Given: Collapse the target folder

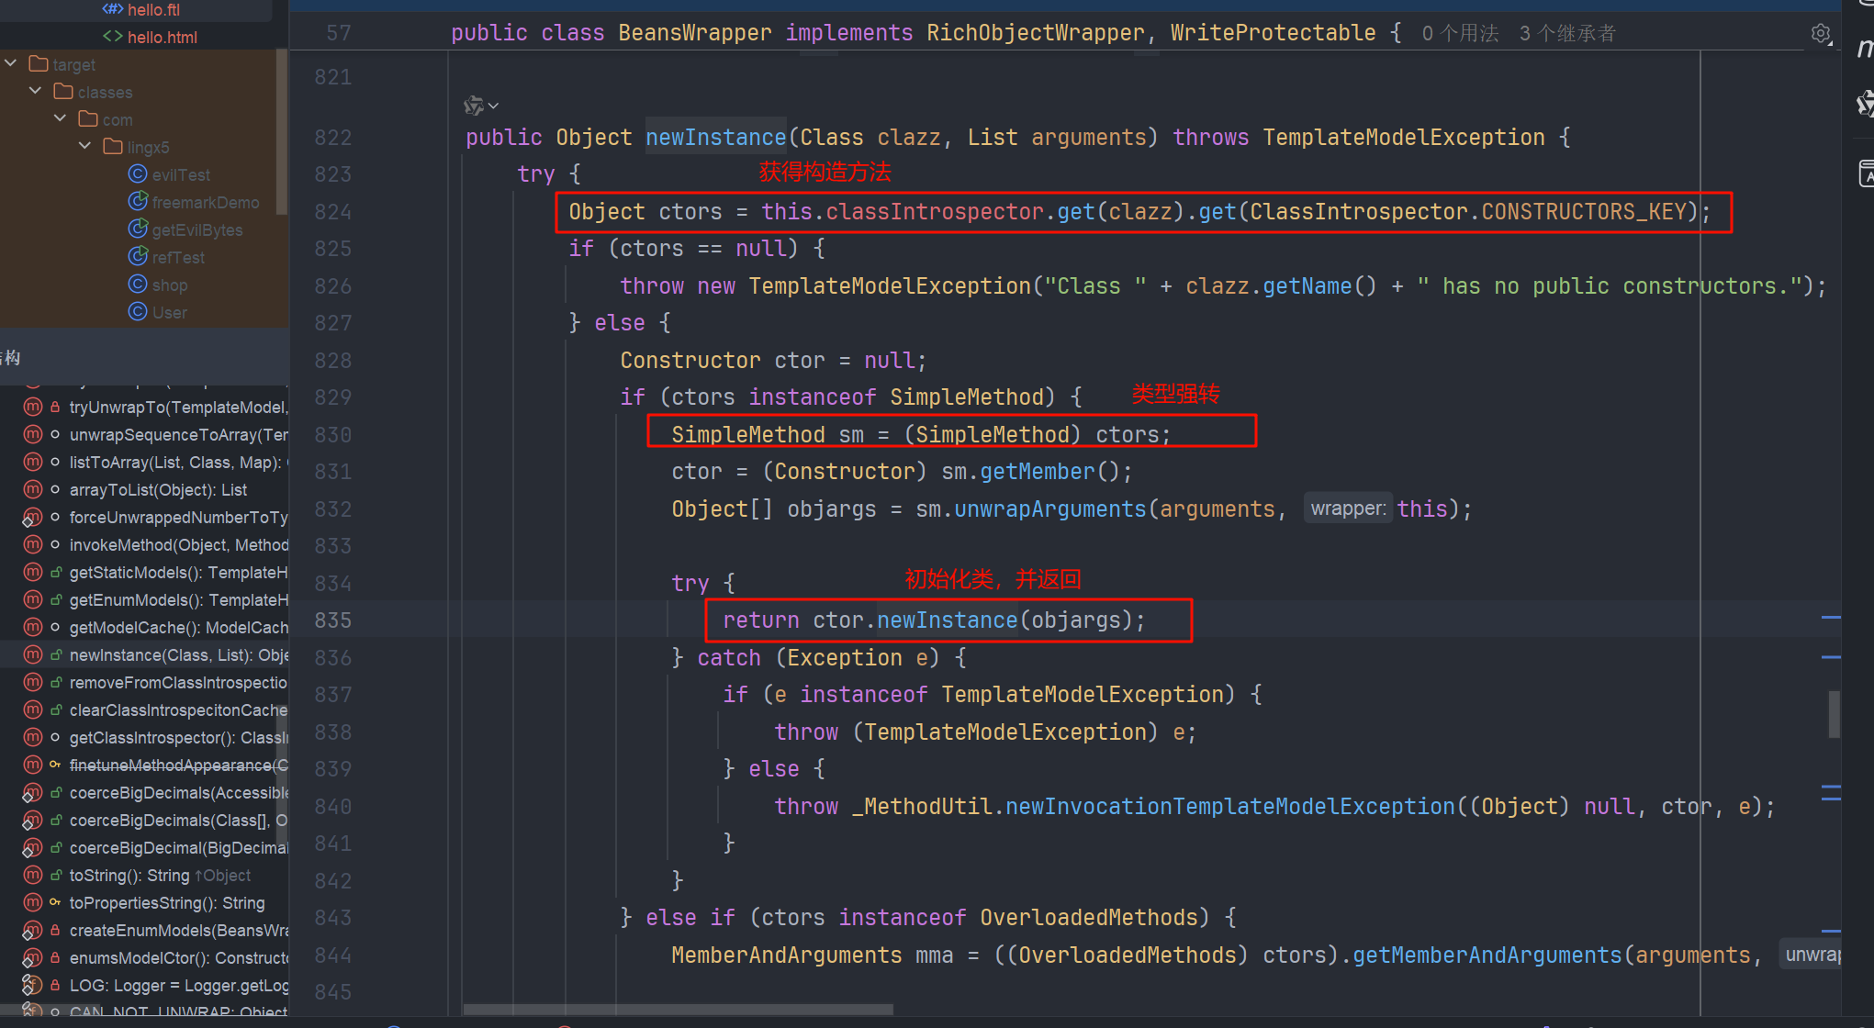Looking at the screenshot, I should tap(11, 64).
